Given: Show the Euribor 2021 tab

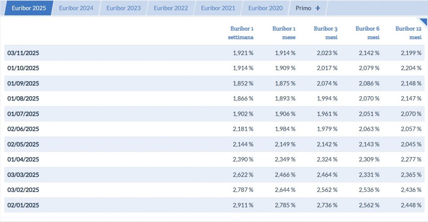Looking at the screenshot, I should [218, 8].
